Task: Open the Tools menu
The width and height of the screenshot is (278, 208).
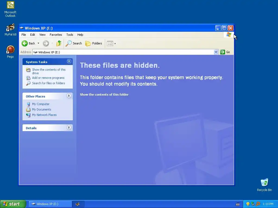Action: click(x=70, y=35)
